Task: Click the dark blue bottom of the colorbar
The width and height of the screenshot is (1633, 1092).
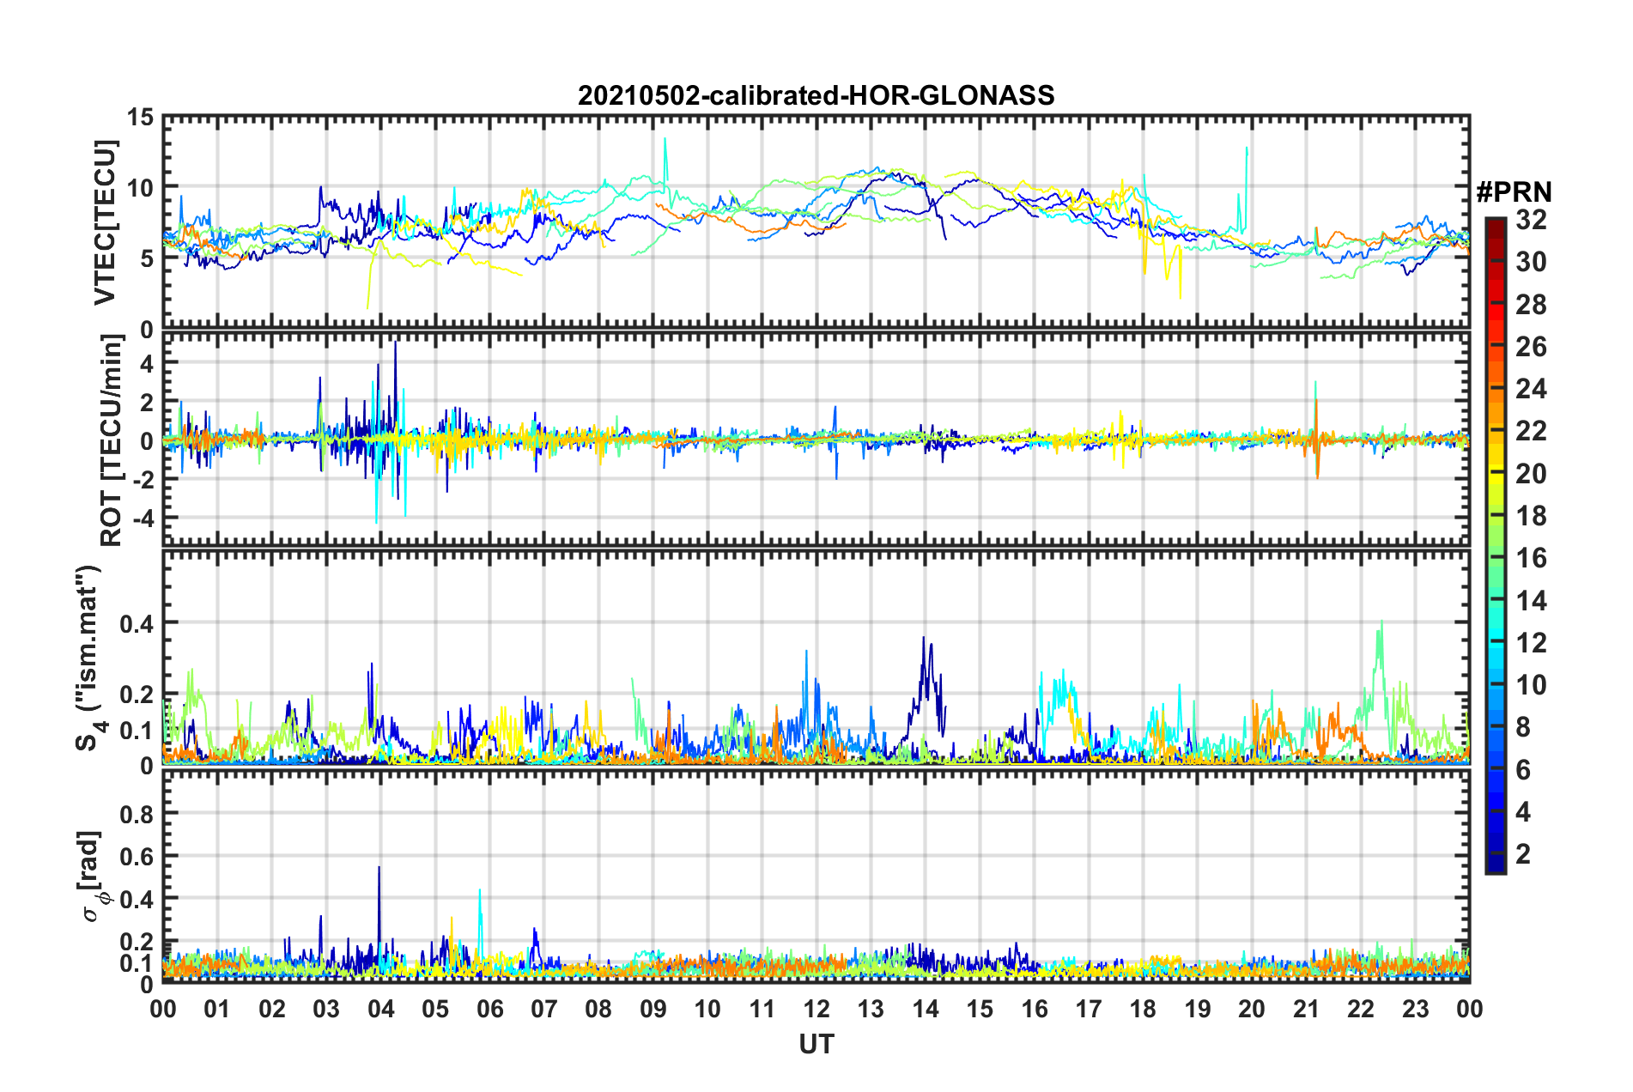Action: (x=1495, y=865)
